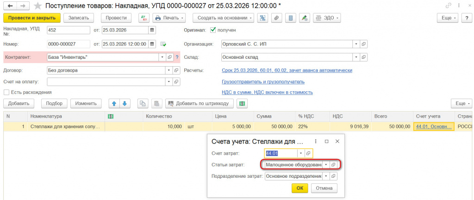The image size is (474, 200).
Task: Expand the Склад dropdown list
Action: point(356,57)
